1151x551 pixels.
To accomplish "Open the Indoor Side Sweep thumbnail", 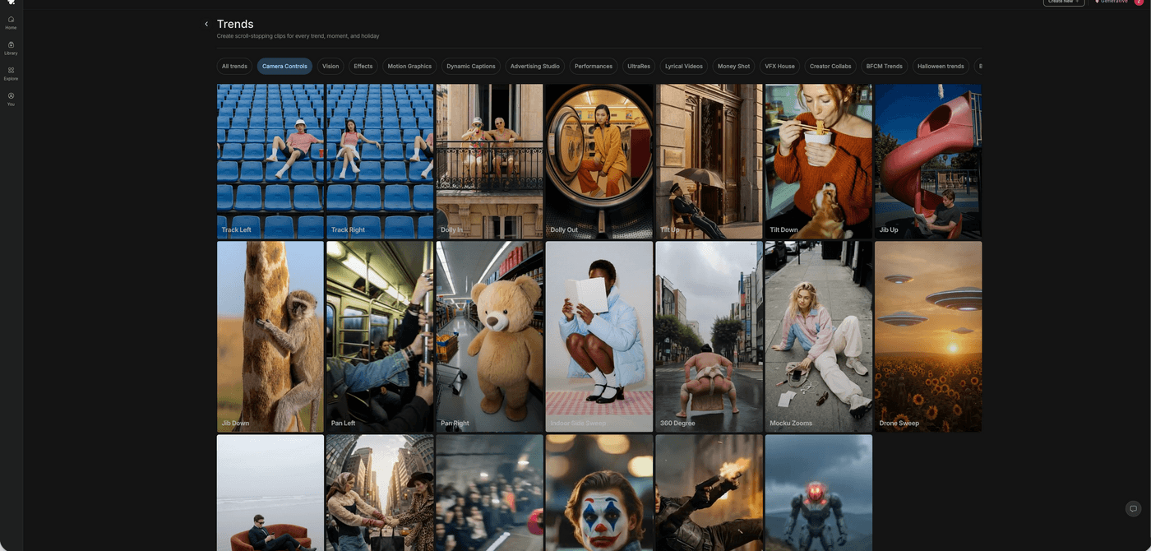I will (599, 336).
